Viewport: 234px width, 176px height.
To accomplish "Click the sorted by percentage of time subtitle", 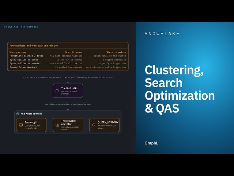I will pyautogui.click(x=70, y=128).
